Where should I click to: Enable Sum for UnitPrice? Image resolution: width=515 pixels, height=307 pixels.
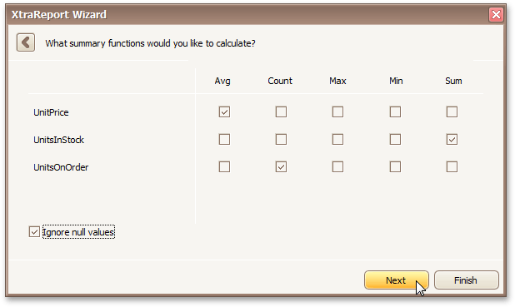click(452, 111)
